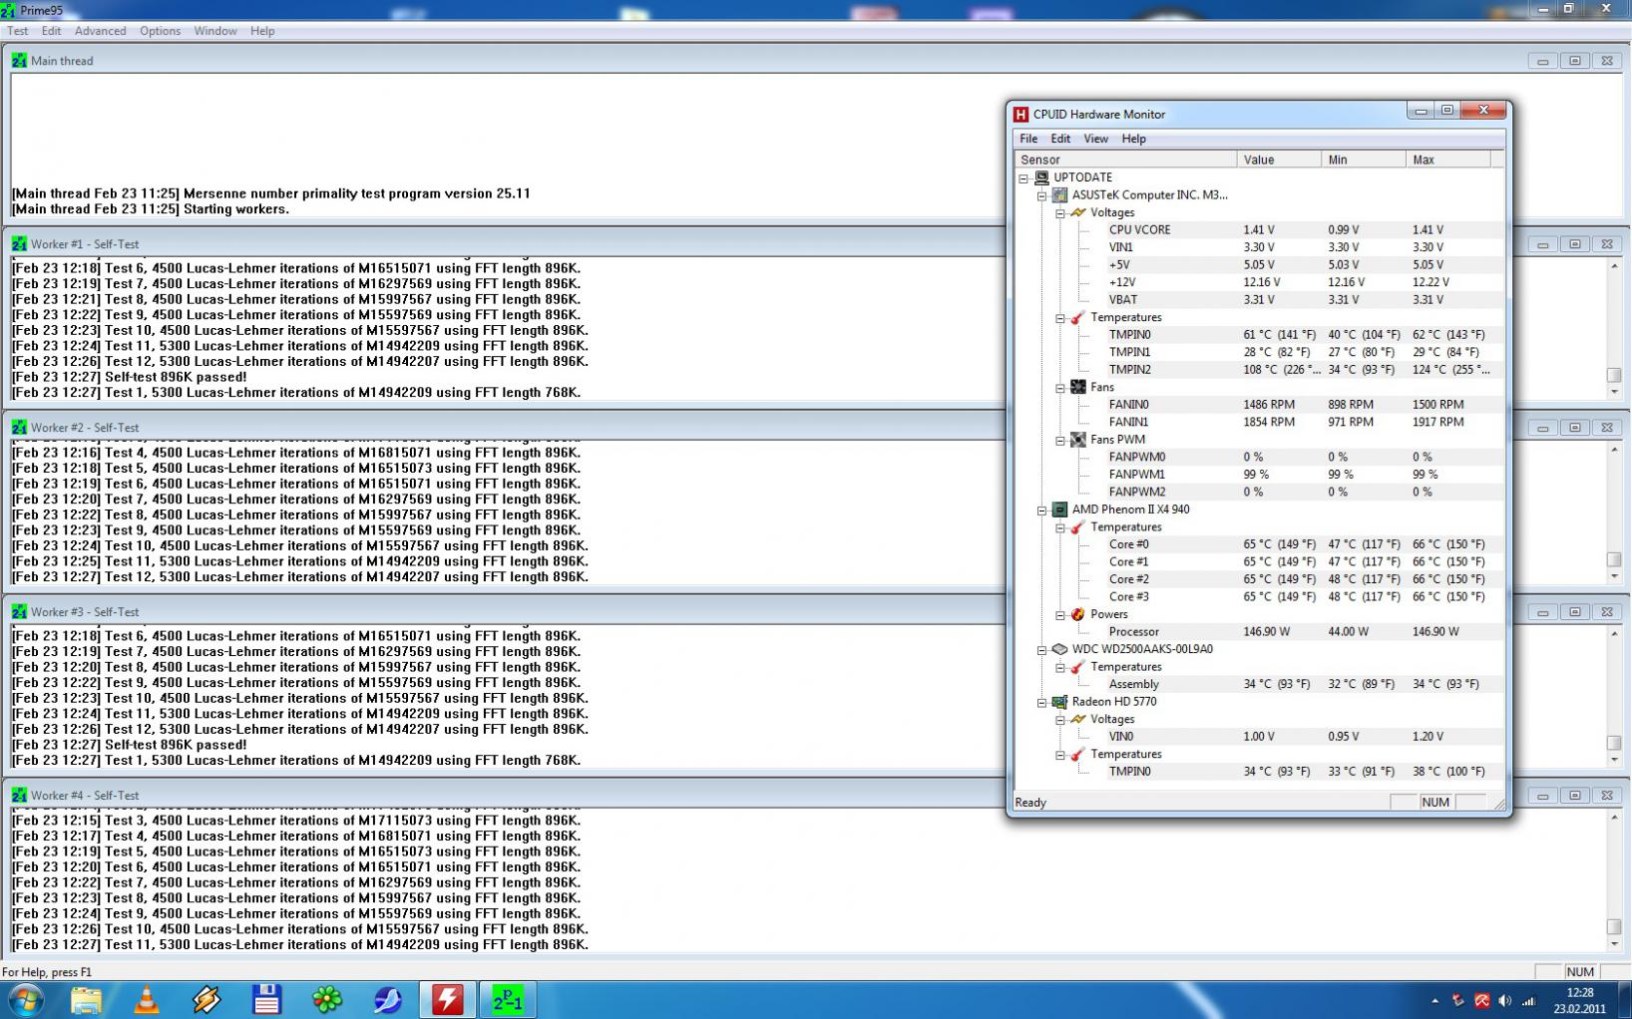
Task: Select the ASUSTeK motherboard icon
Action: click(1059, 195)
